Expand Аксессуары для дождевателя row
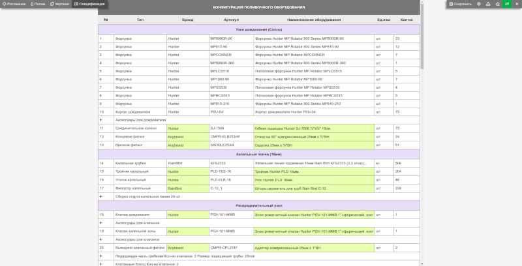The image size is (522, 266). [100, 120]
